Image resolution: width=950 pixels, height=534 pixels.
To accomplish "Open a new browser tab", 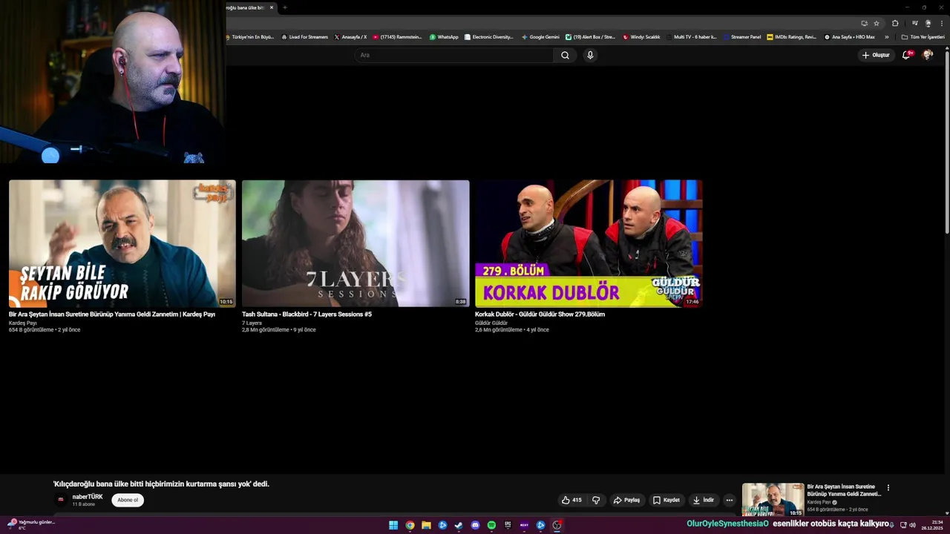I will coord(285,7).
